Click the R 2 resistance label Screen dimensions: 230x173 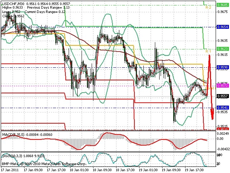(x=208, y=7)
